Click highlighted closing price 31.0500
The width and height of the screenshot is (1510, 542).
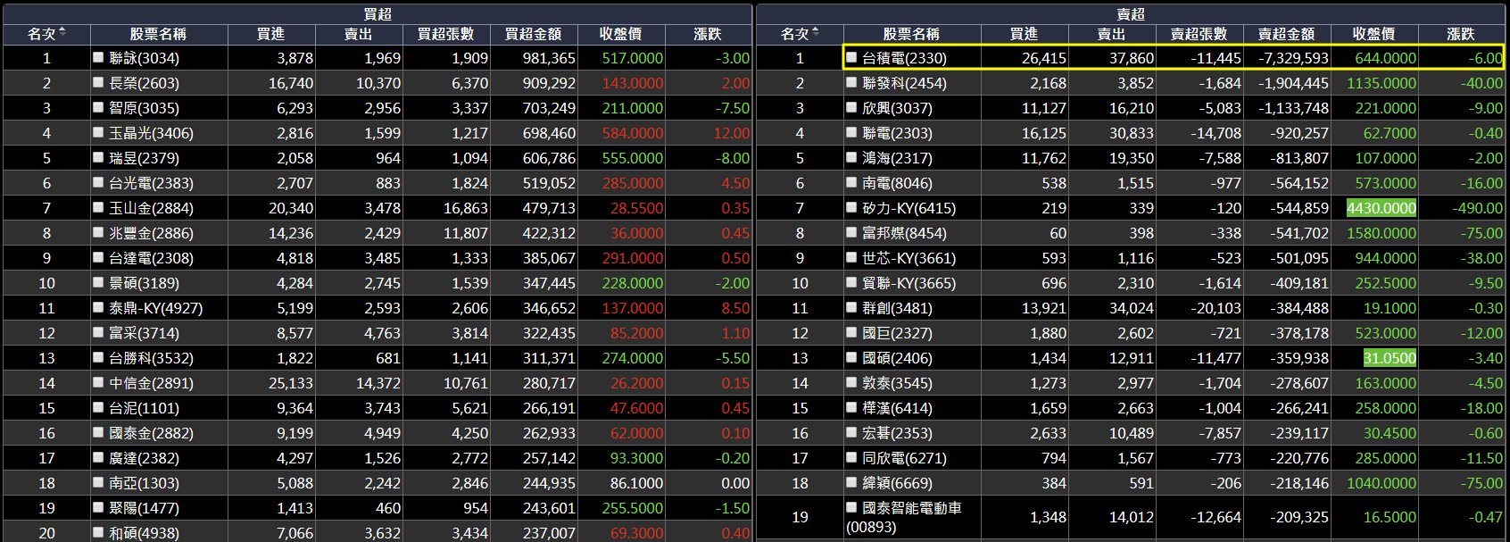coord(1390,358)
